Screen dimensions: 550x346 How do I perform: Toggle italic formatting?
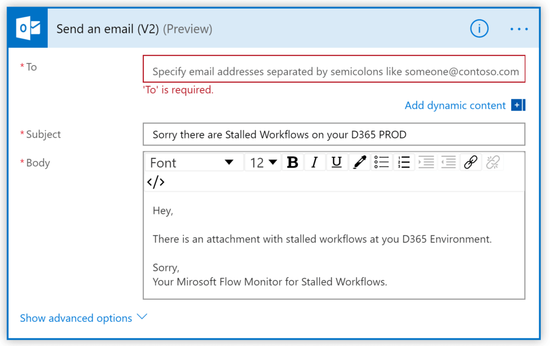[315, 162]
